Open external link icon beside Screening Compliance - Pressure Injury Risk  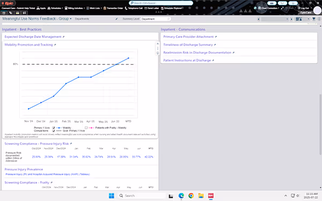(x=71, y=144)
